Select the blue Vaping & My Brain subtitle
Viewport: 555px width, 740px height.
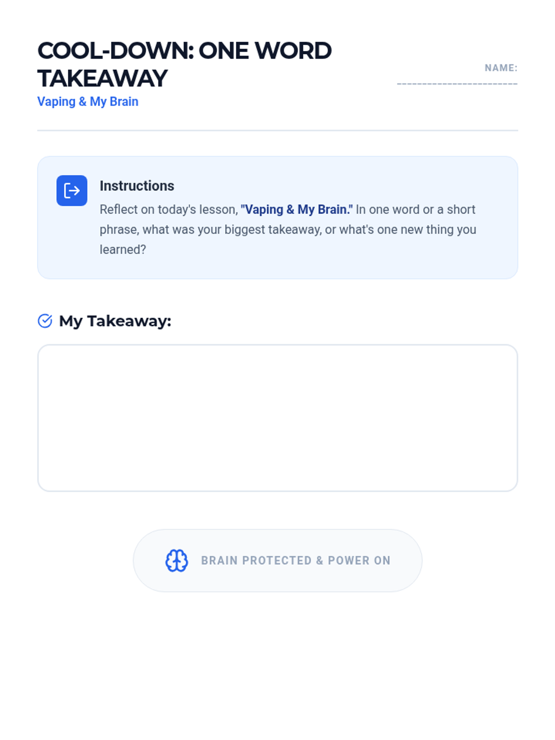(x=88, y=102)
